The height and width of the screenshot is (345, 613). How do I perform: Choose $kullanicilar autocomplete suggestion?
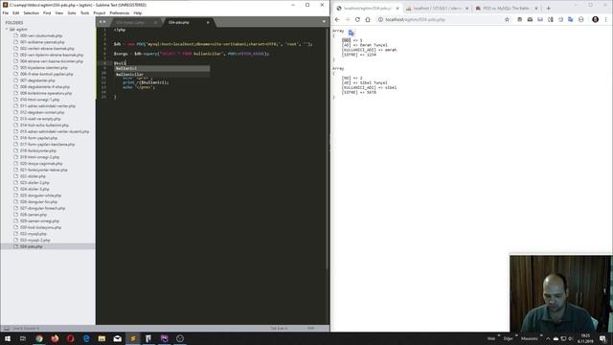click(162, 74)
